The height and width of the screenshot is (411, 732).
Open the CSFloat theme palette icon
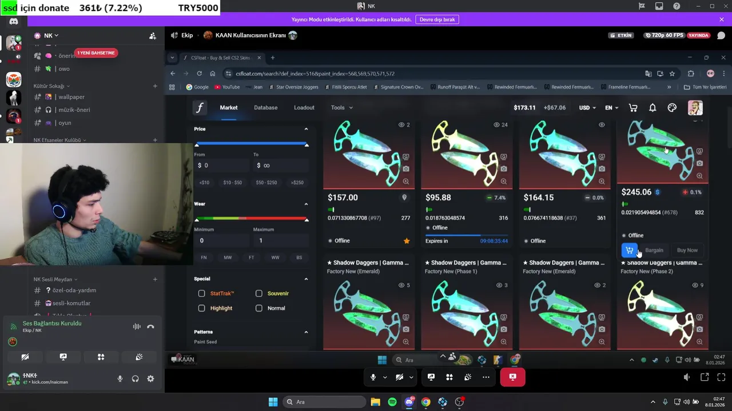(x=672, y=108)
